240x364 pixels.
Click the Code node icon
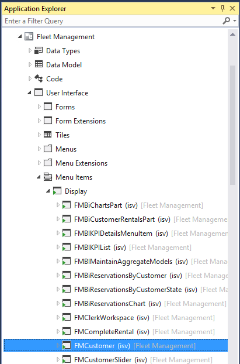[x=39, y=78]
